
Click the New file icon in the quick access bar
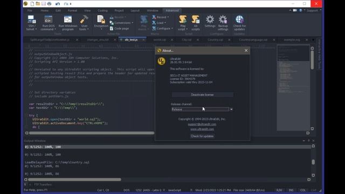[x=32, y=4]
